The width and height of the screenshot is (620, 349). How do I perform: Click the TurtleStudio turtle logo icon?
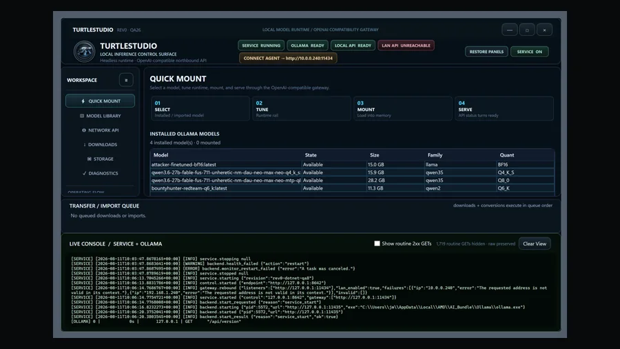click(x=84, y=52)
